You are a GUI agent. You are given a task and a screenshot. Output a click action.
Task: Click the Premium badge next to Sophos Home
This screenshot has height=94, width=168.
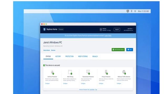point(61,29)
